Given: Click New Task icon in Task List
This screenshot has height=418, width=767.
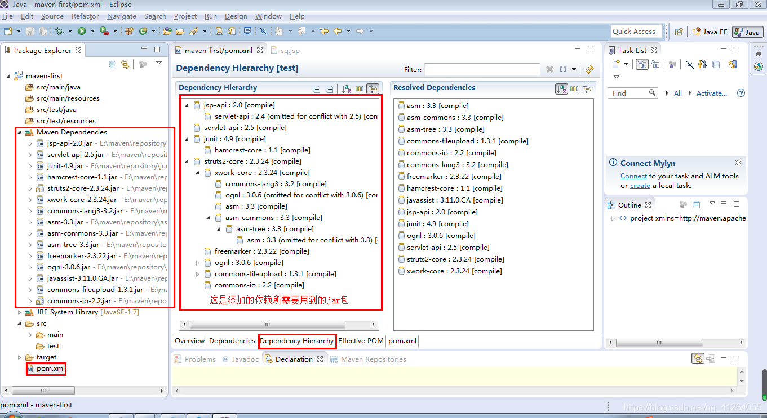Looking at the screenshot, I should pos(615,64).
